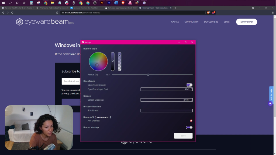The image size is (276, 155).
Task: Click the Screen Diagonal field
Action: coord(167,100)
